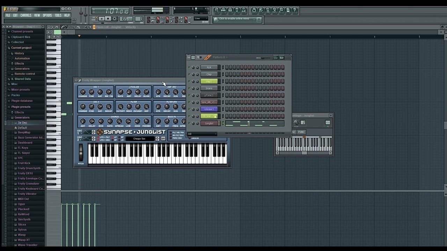Screen dimensions: 447x251
Task: Click the graph editor icon in the step sequencer
Action: (x=276, y=58)
